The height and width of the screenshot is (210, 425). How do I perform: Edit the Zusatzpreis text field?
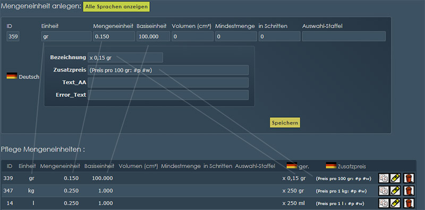coord(168,70)
